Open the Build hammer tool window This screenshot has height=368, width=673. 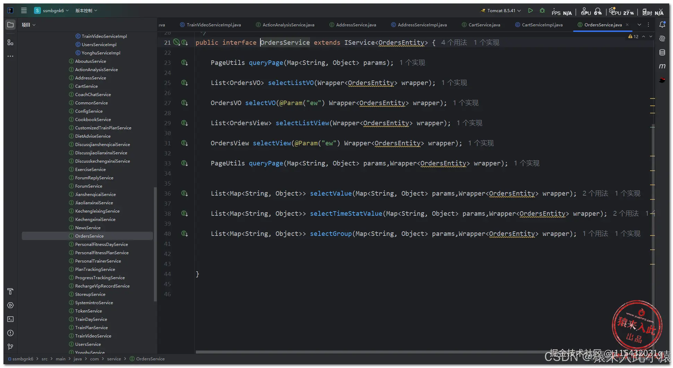pos(10,291)
